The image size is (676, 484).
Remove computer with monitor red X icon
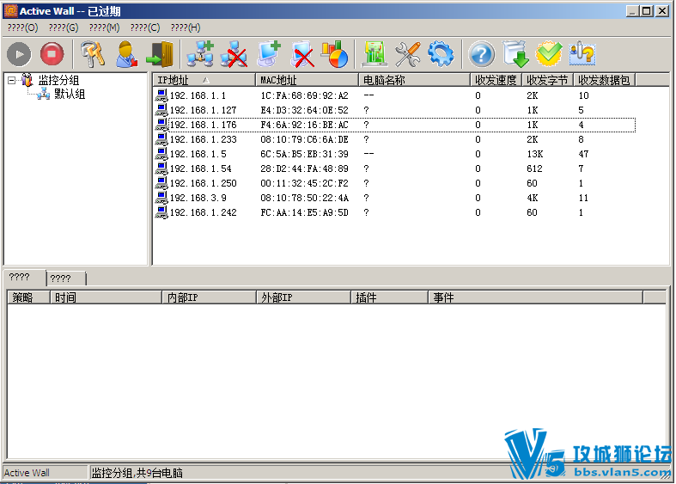(x=302, y=54)
